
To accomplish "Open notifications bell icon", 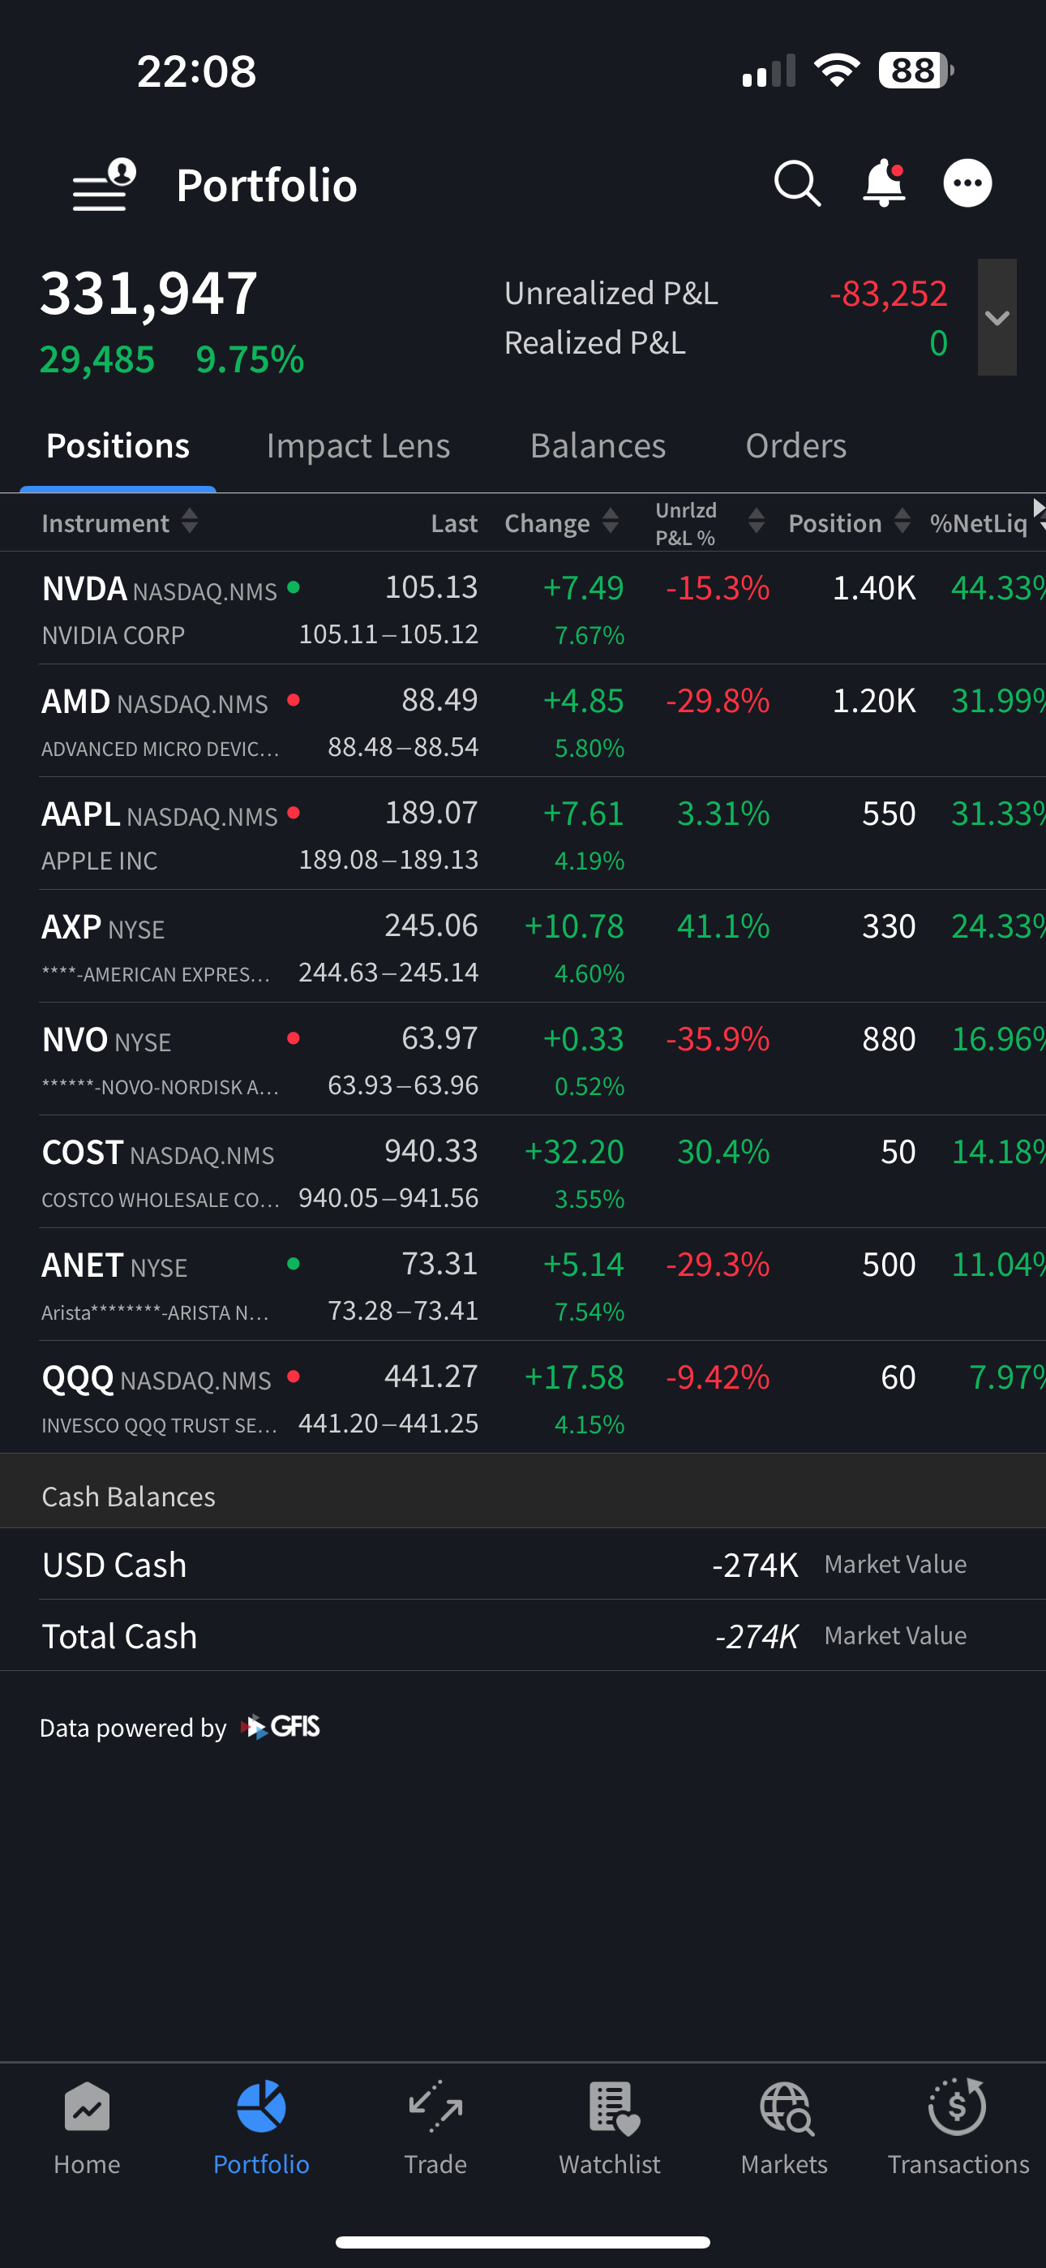I will 883,184.
